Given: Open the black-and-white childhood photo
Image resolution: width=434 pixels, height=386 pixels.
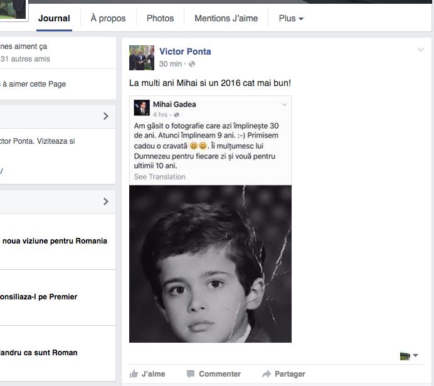Looking at the screenshot, I should (x=210, y=264).
